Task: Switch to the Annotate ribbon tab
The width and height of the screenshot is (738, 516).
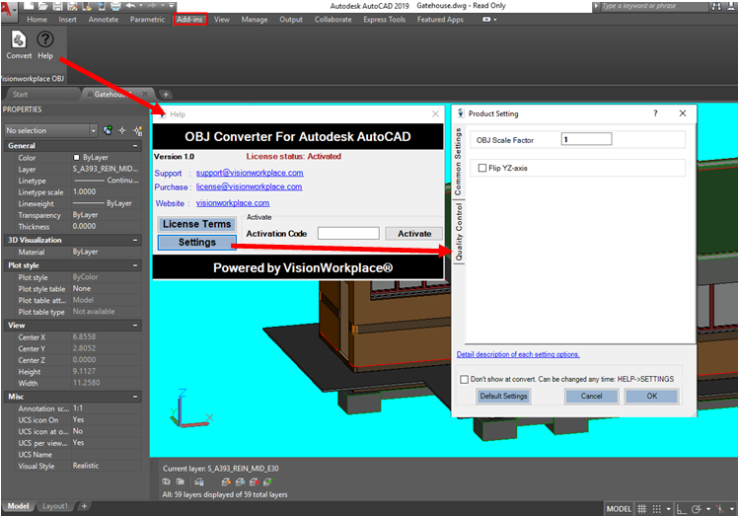Action: [x=104, y=20]
